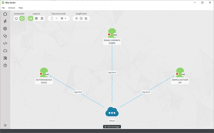Open the code console sidebar icon
This screenshot has width=214, height=133.
[x=5, y=43]
